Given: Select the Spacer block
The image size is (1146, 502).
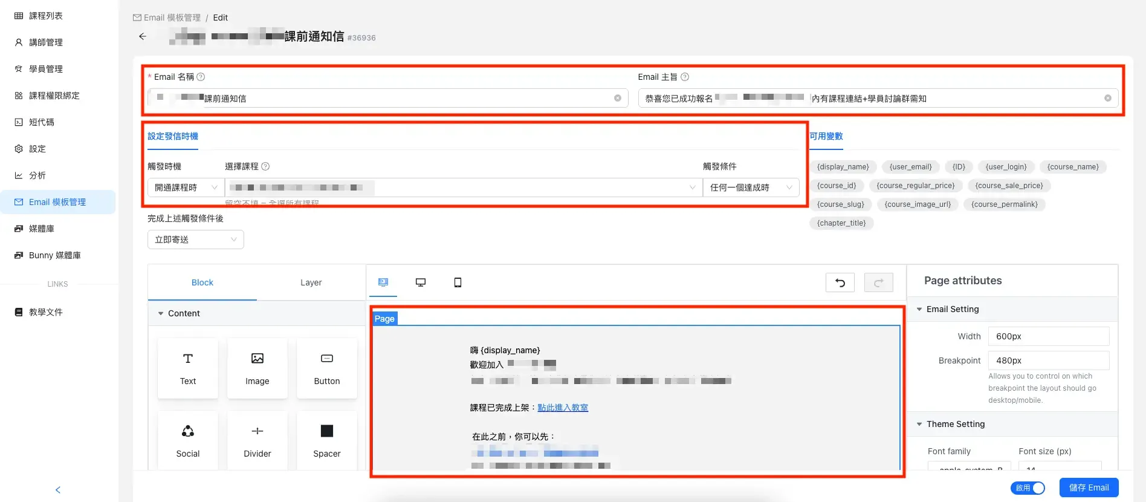Looking at the screenshot, I should point(327,440).
